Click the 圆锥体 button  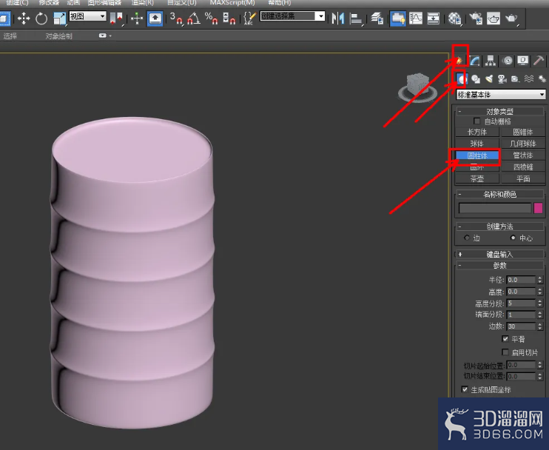click(x=523, y=132)
